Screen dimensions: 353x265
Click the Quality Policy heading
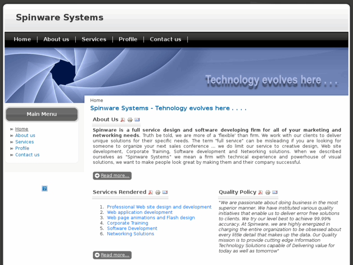pyautogui.click(x=237, y=192)
